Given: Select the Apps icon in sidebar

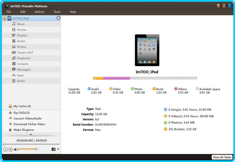Looking at the screenshot, I should [x=14, y=75].
